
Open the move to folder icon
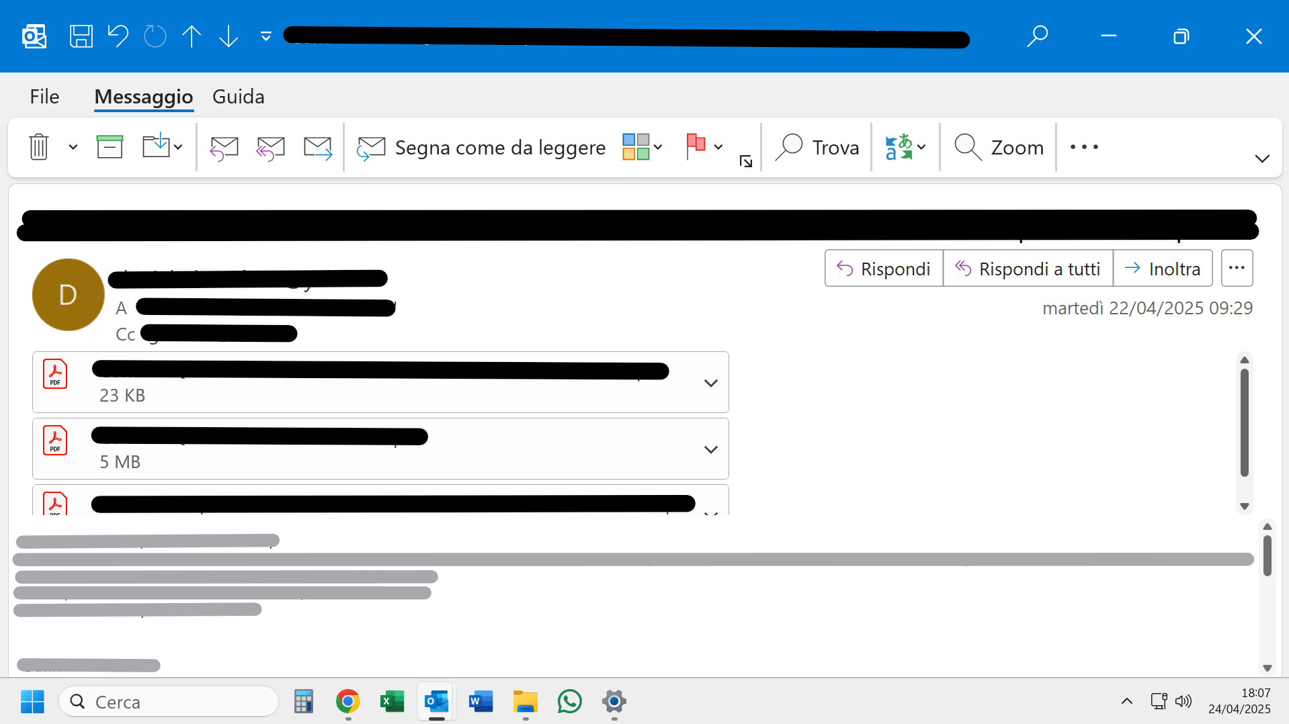(x=156, y=146)
